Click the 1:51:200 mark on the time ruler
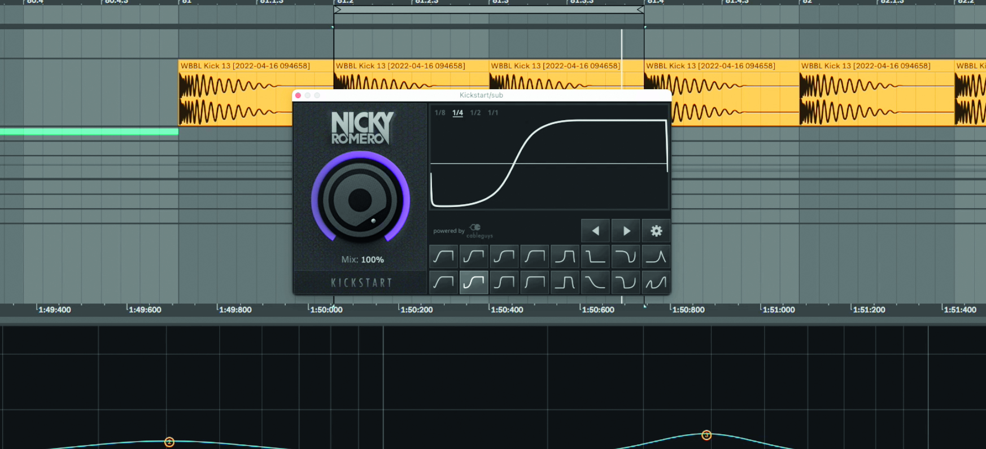Screen dimensions: 986x449 (x=869, y=310)
